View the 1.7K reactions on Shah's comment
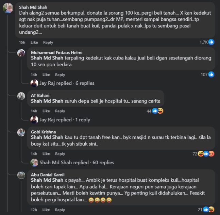The image size is (220, 215). [x=207, y=42]
